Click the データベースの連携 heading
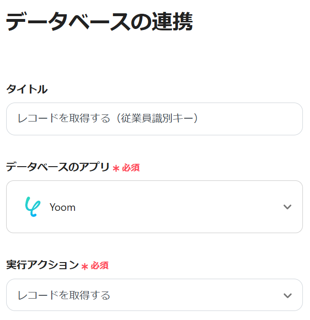The width and height of the screenshot is (310, 320). point(99,22)
